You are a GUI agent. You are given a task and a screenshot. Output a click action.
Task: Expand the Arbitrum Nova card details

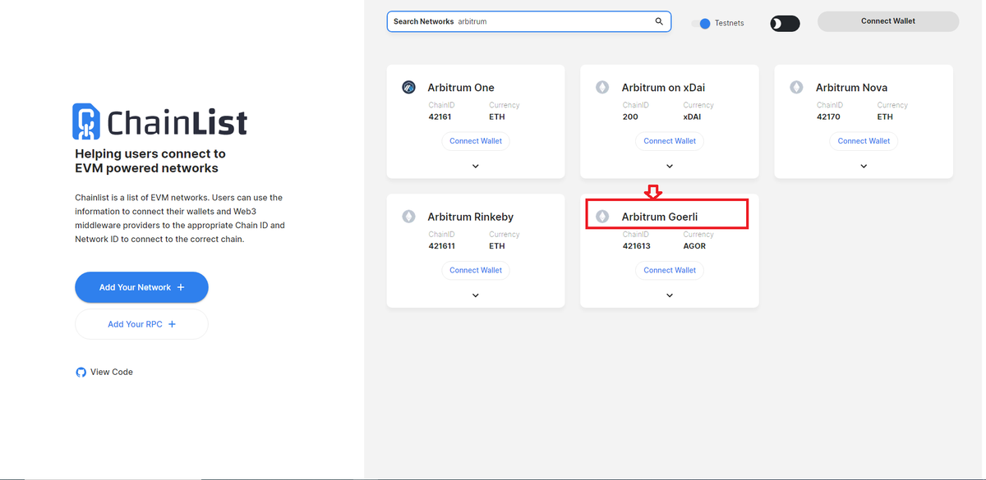coord(864,166)
